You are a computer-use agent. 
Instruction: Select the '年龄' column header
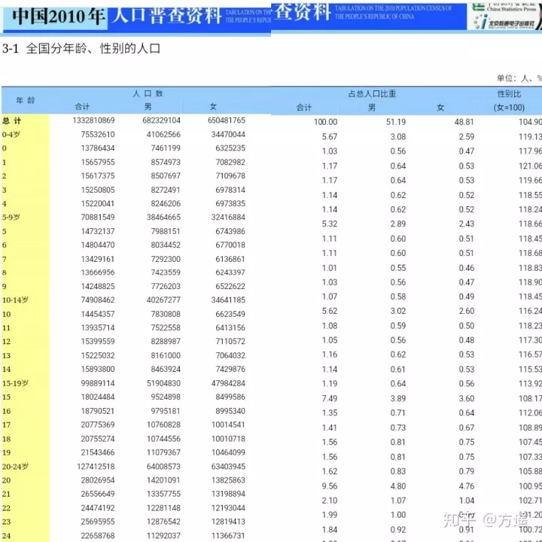coord(26,100)
